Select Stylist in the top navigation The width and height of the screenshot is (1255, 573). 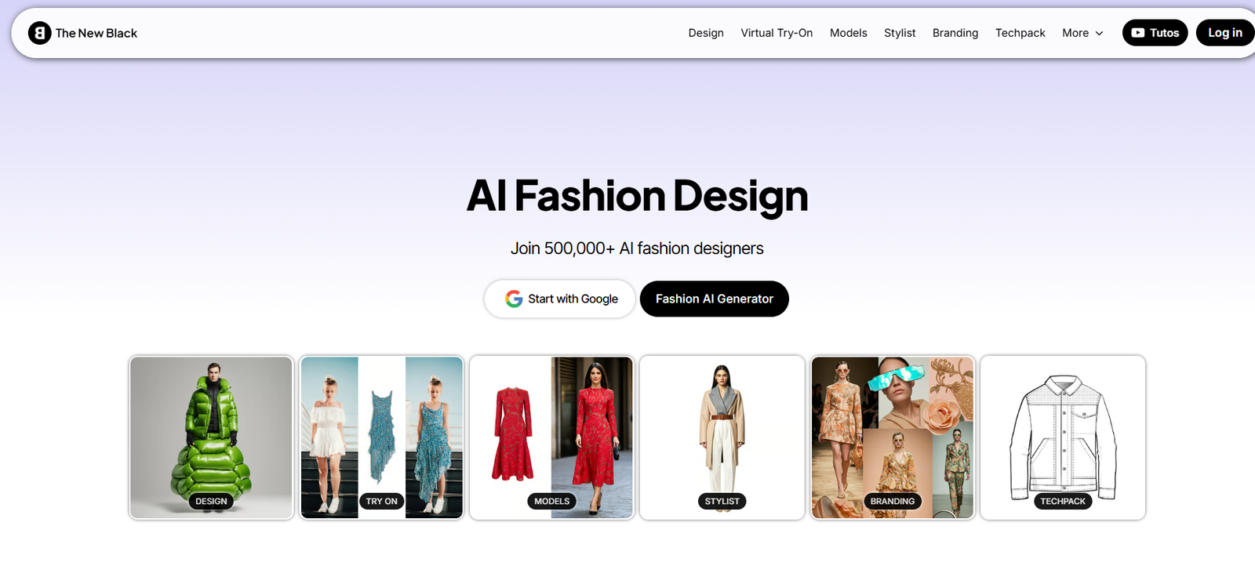pos(900,33)
